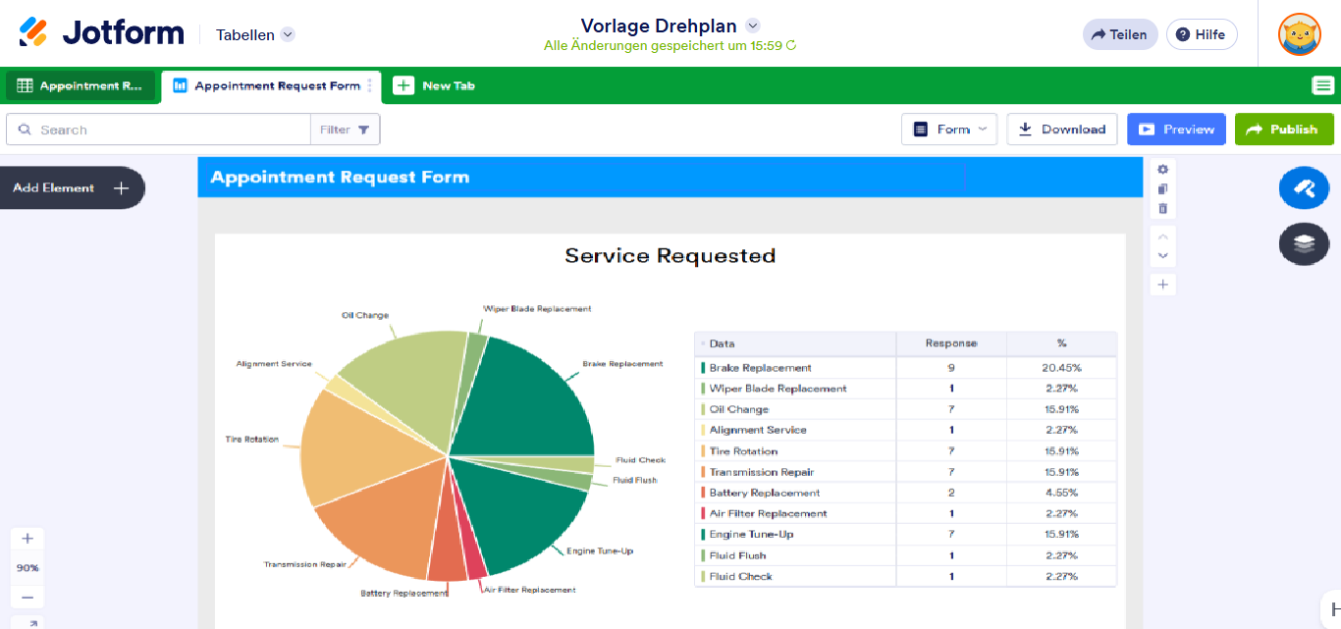Zoom in with the plus button above 90%
Viewport: 1341px width, 629px height.
point(27,538)
